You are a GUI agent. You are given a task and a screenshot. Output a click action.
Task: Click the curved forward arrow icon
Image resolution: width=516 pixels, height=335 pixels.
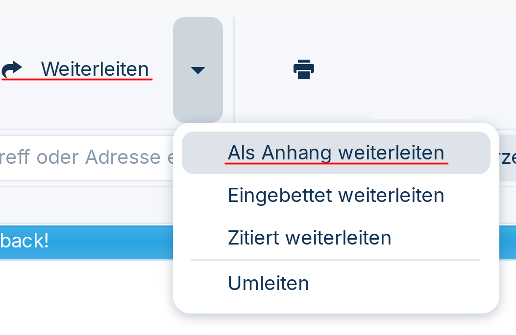(12, 69)
